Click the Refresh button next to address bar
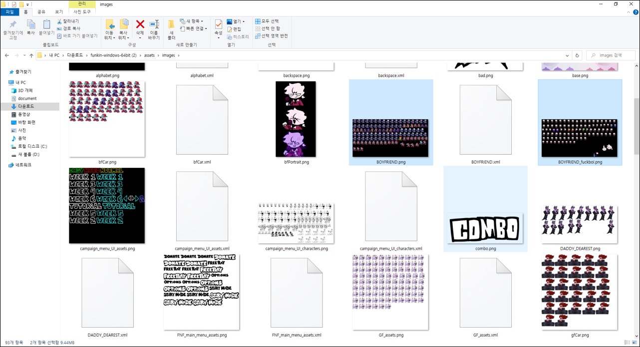 (x=578, y=55)
